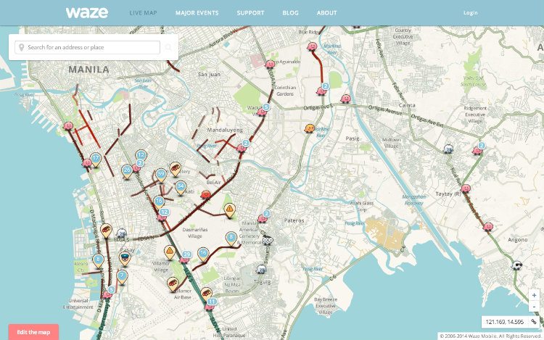Open the cluster marker labeled 59
The image size is (544, 340).
(160, 175)
